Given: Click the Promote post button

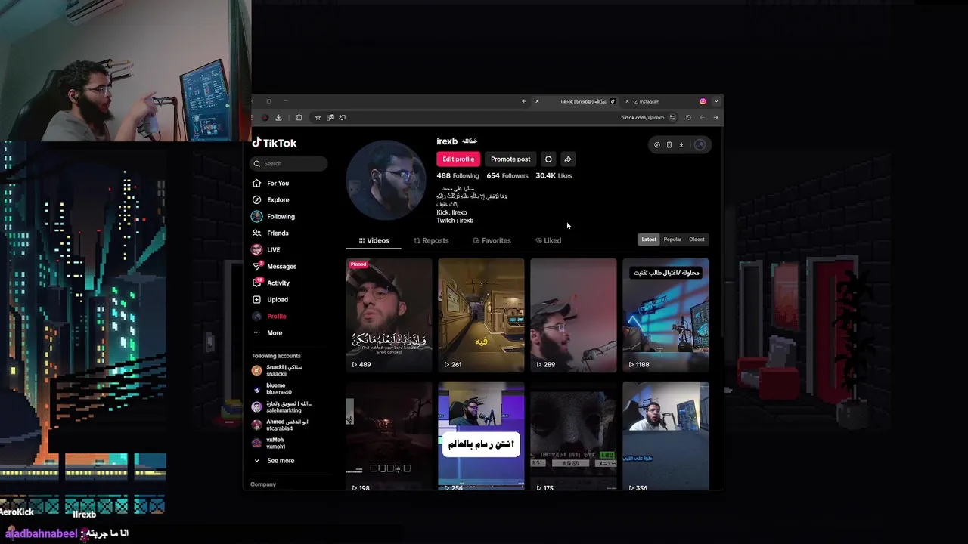Looking at the screenshot, I should [510, 159].
